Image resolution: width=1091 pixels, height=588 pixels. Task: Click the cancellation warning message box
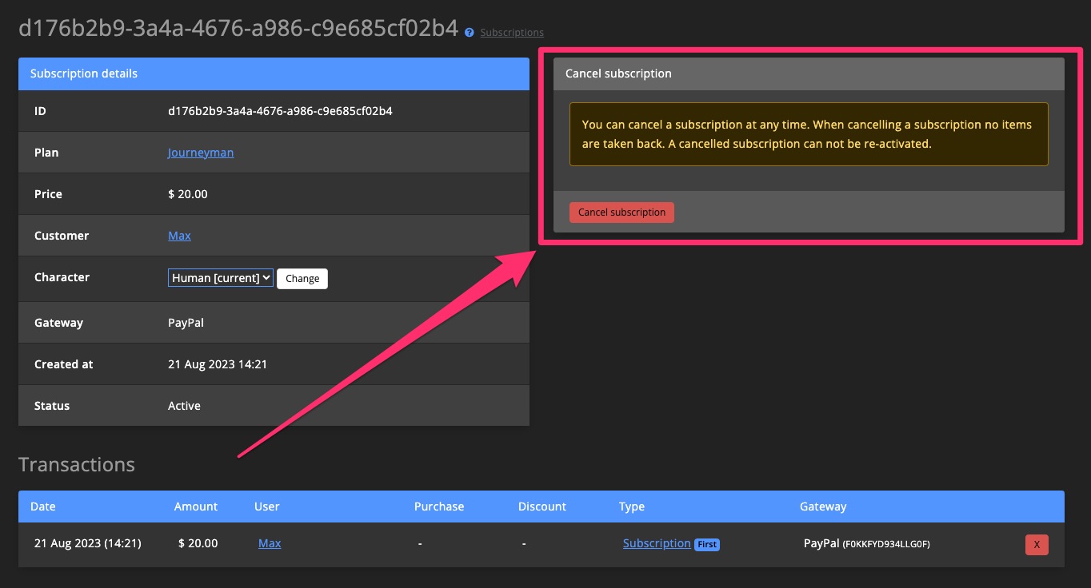click(808, 134)
